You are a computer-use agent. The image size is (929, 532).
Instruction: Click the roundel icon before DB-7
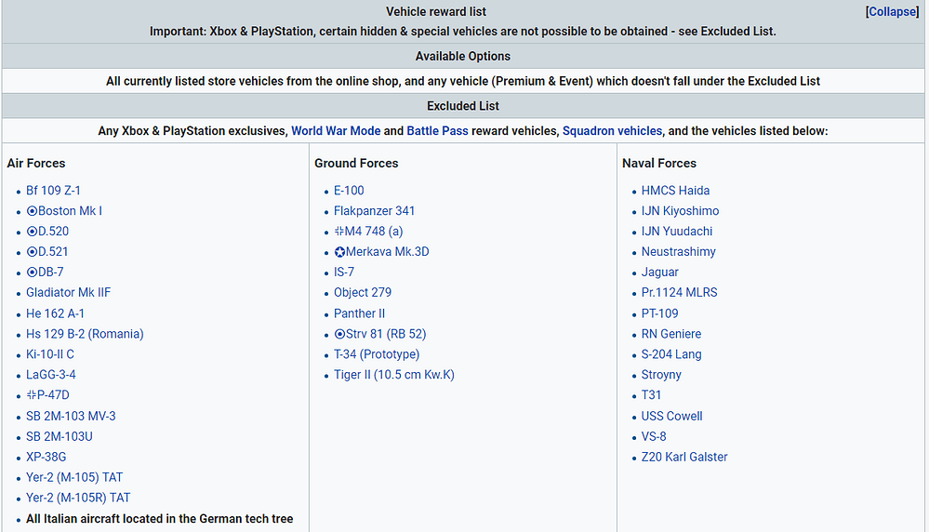(x=32, y=273)
